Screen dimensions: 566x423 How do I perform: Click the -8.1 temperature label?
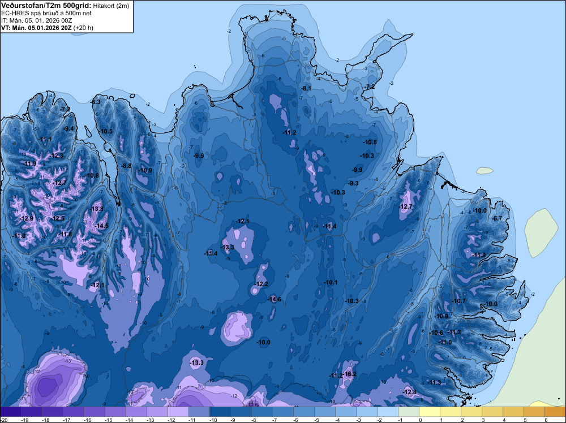(x=306, y=88)
